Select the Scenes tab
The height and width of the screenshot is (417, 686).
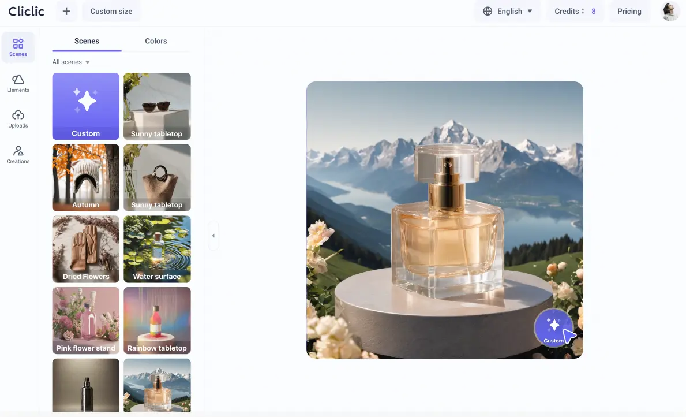point(87,40)
